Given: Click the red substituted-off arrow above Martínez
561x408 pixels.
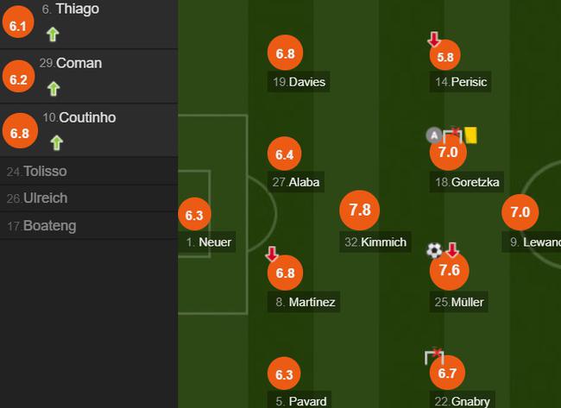Looking at the screenshot, I should point(272,254).
